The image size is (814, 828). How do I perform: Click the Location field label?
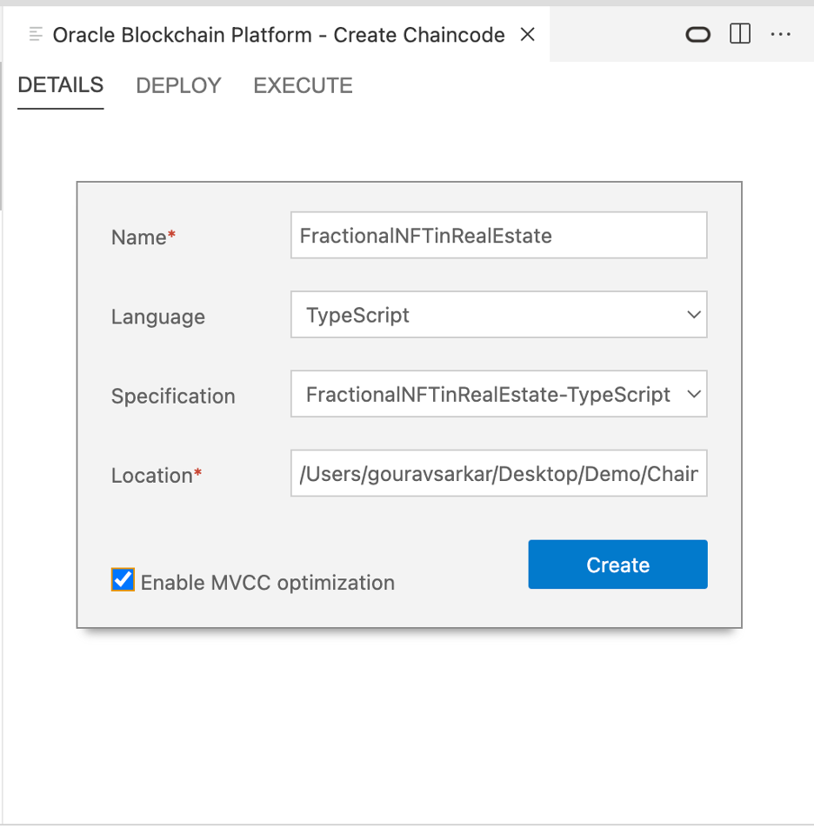tap(152, 476)
